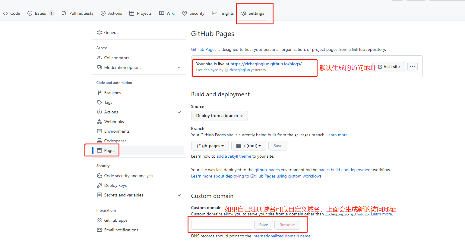Open the gh-pages branch dropdown
465x241 pixels.
[x=210, y=146]
